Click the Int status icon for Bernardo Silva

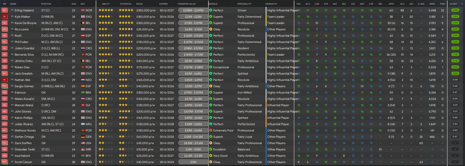[x=4, y=54]
